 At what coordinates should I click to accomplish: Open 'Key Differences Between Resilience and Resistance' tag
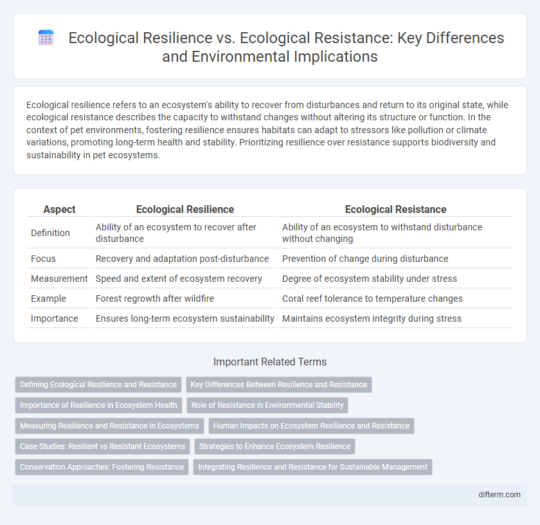[x=278, y=385]
